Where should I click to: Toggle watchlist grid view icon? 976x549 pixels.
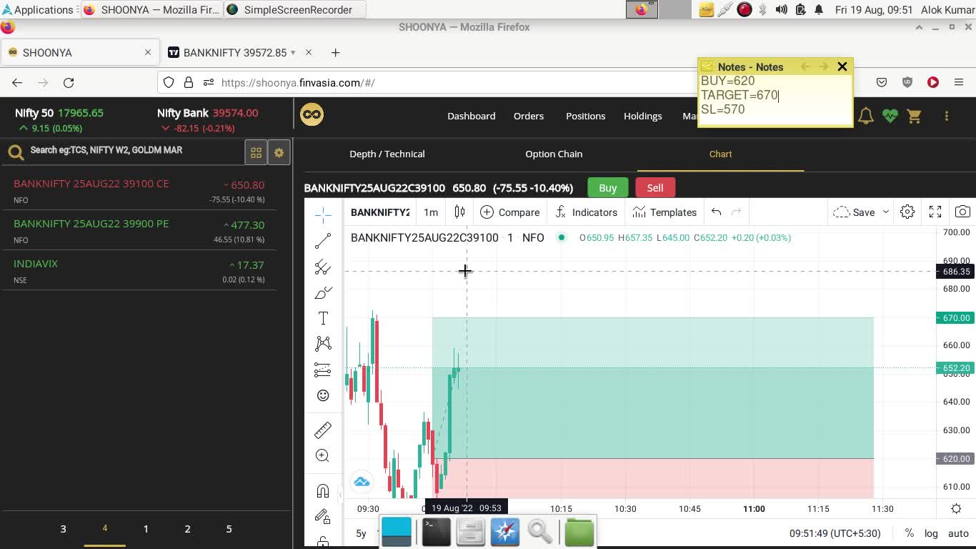coord(256,152)
